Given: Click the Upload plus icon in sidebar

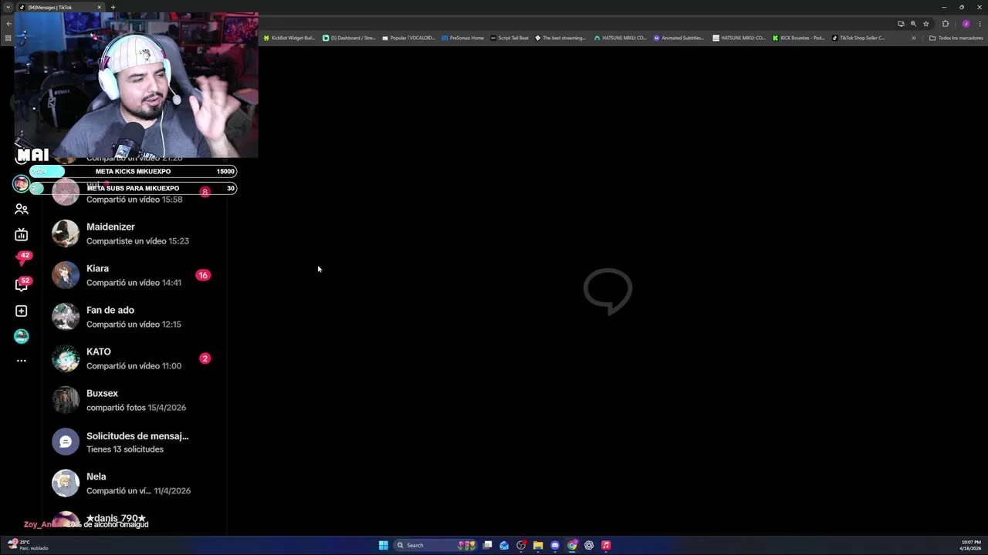Looking at the screenshot, I should [x=21, y=311].
